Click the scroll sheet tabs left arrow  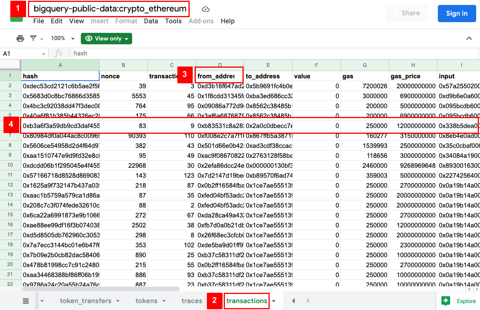[x=293, y=301]
